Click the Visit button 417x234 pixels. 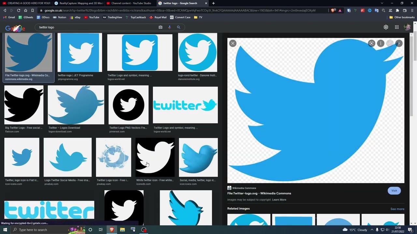[394, 191]
